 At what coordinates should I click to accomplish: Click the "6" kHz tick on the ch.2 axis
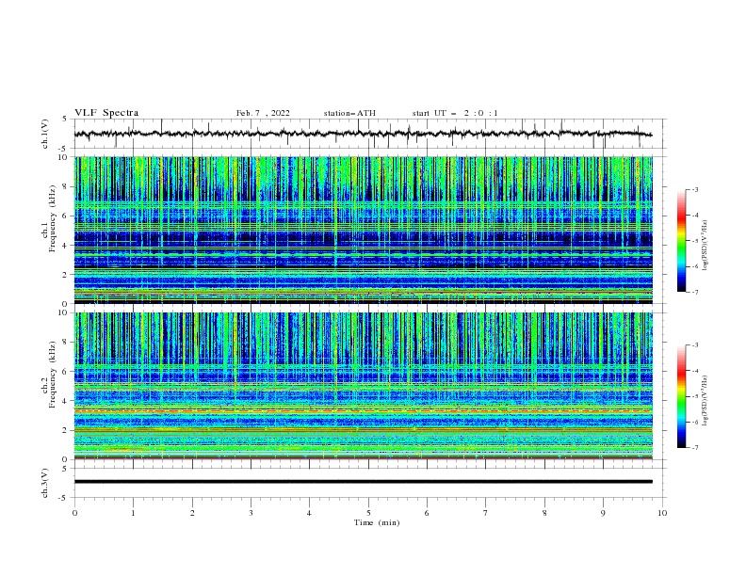[67, 372]
